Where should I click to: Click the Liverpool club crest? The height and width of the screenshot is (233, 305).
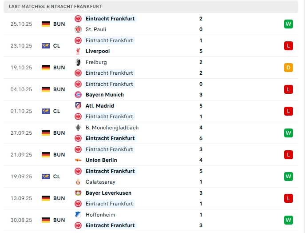(78, 51)
